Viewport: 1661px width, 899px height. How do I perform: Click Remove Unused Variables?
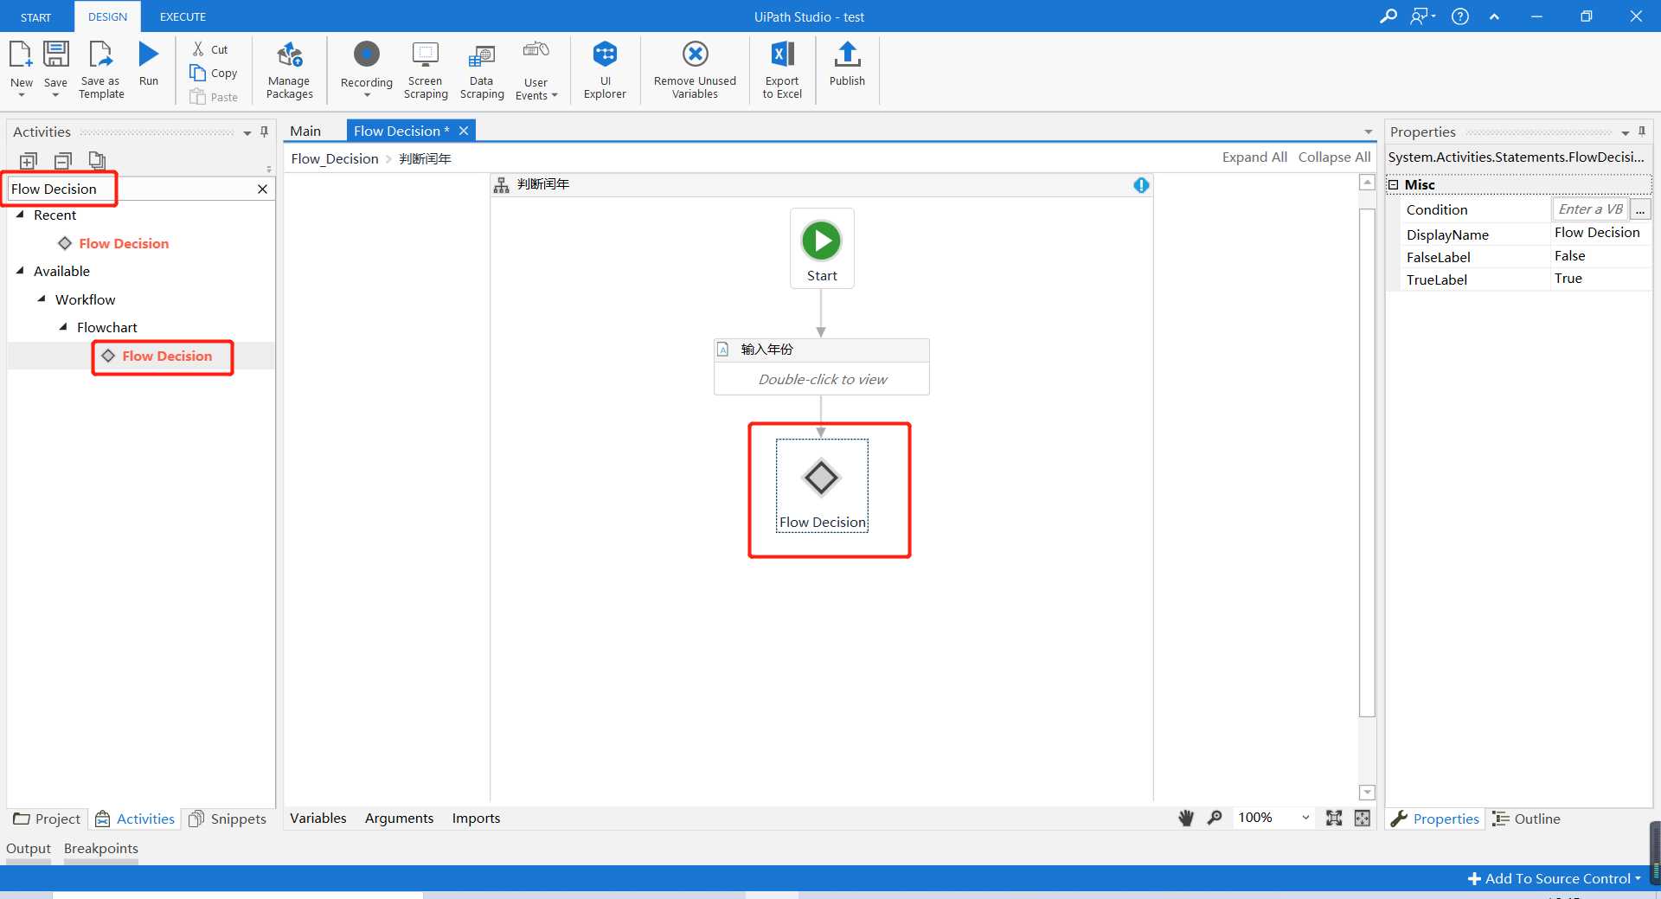coord(695,71)
